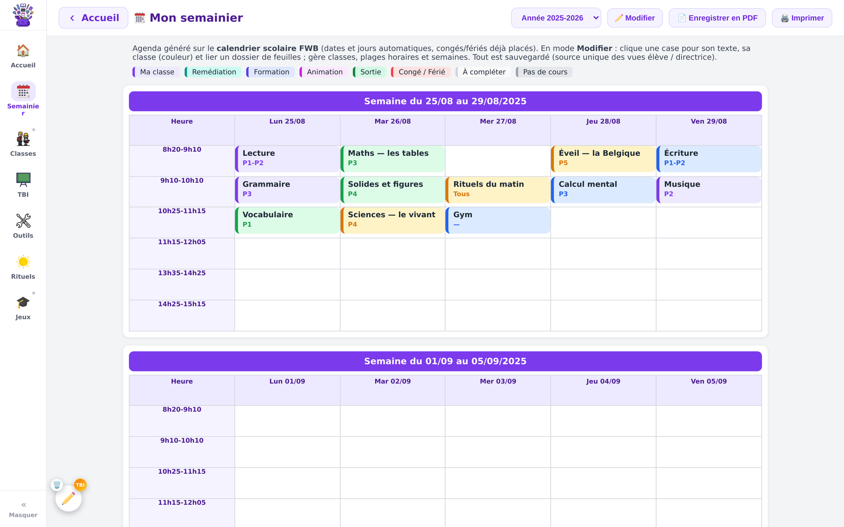Click Enregistrer en PDF button
Screen dimensions: 844x527
[x=717, y=18]
